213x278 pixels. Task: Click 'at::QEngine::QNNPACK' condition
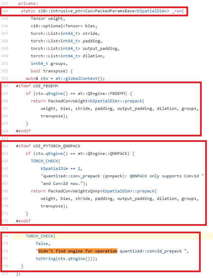coord(103,153)
